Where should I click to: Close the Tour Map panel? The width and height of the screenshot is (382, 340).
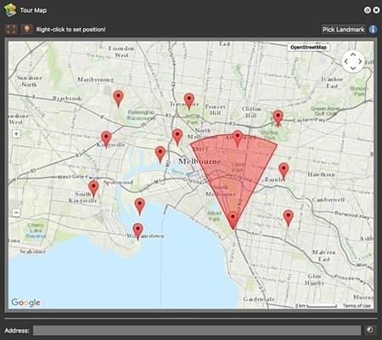pyautogui.click(x=376, y=10)
